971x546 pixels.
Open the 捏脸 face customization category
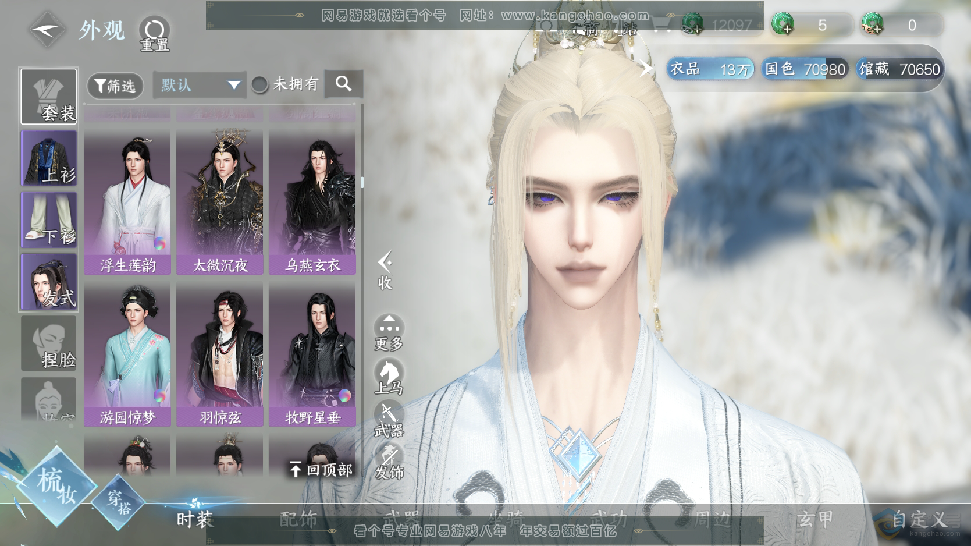(49, 343)
